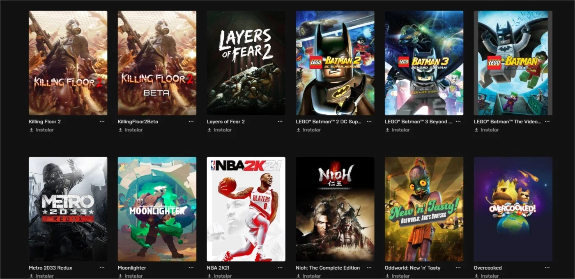Open the Nioh Complete Edition cover art
575x279 pixels.
(335, 209)
